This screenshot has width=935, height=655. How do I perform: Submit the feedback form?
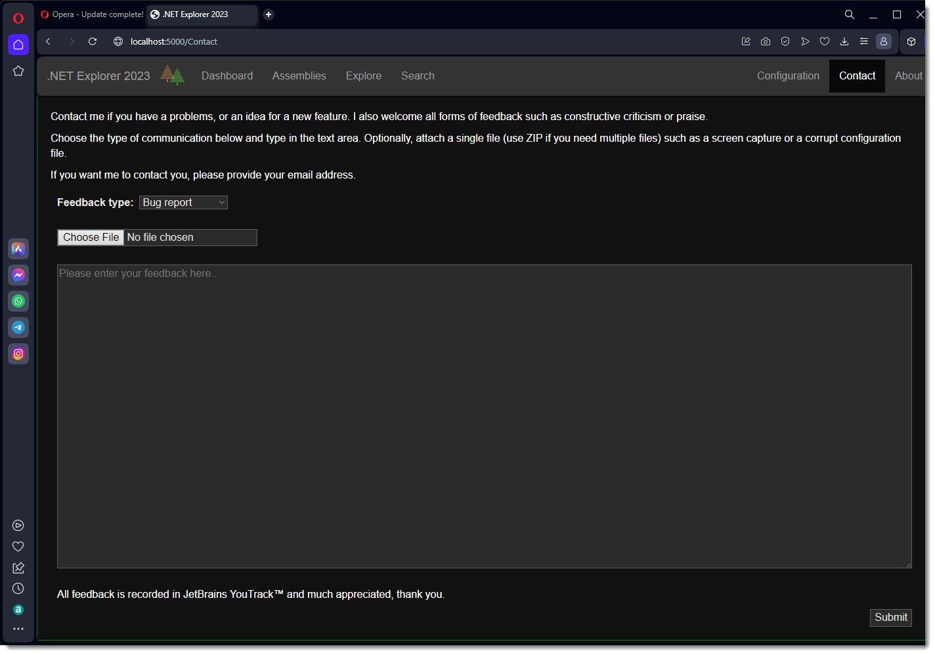point(890,618)
